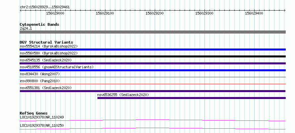295x133 pixels.
Task: Click the purple bar for nsv6551381
Action: tap(152, 91)
